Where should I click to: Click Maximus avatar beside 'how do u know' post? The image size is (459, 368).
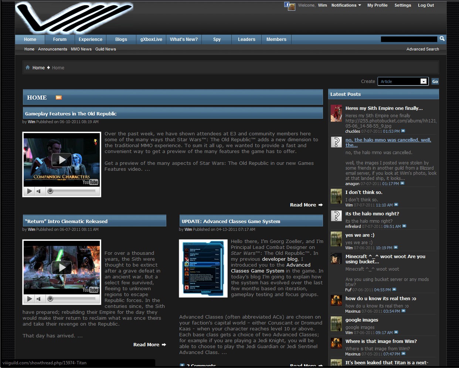[x=336, y=301]
